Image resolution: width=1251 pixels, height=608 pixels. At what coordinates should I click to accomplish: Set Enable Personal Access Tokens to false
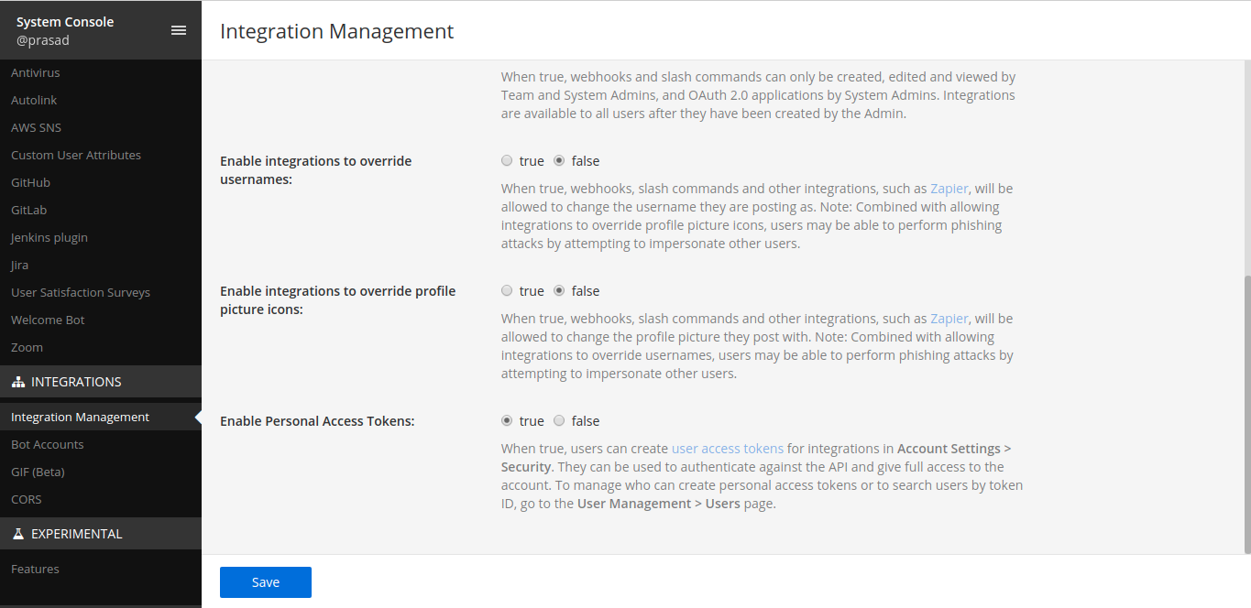559,420
